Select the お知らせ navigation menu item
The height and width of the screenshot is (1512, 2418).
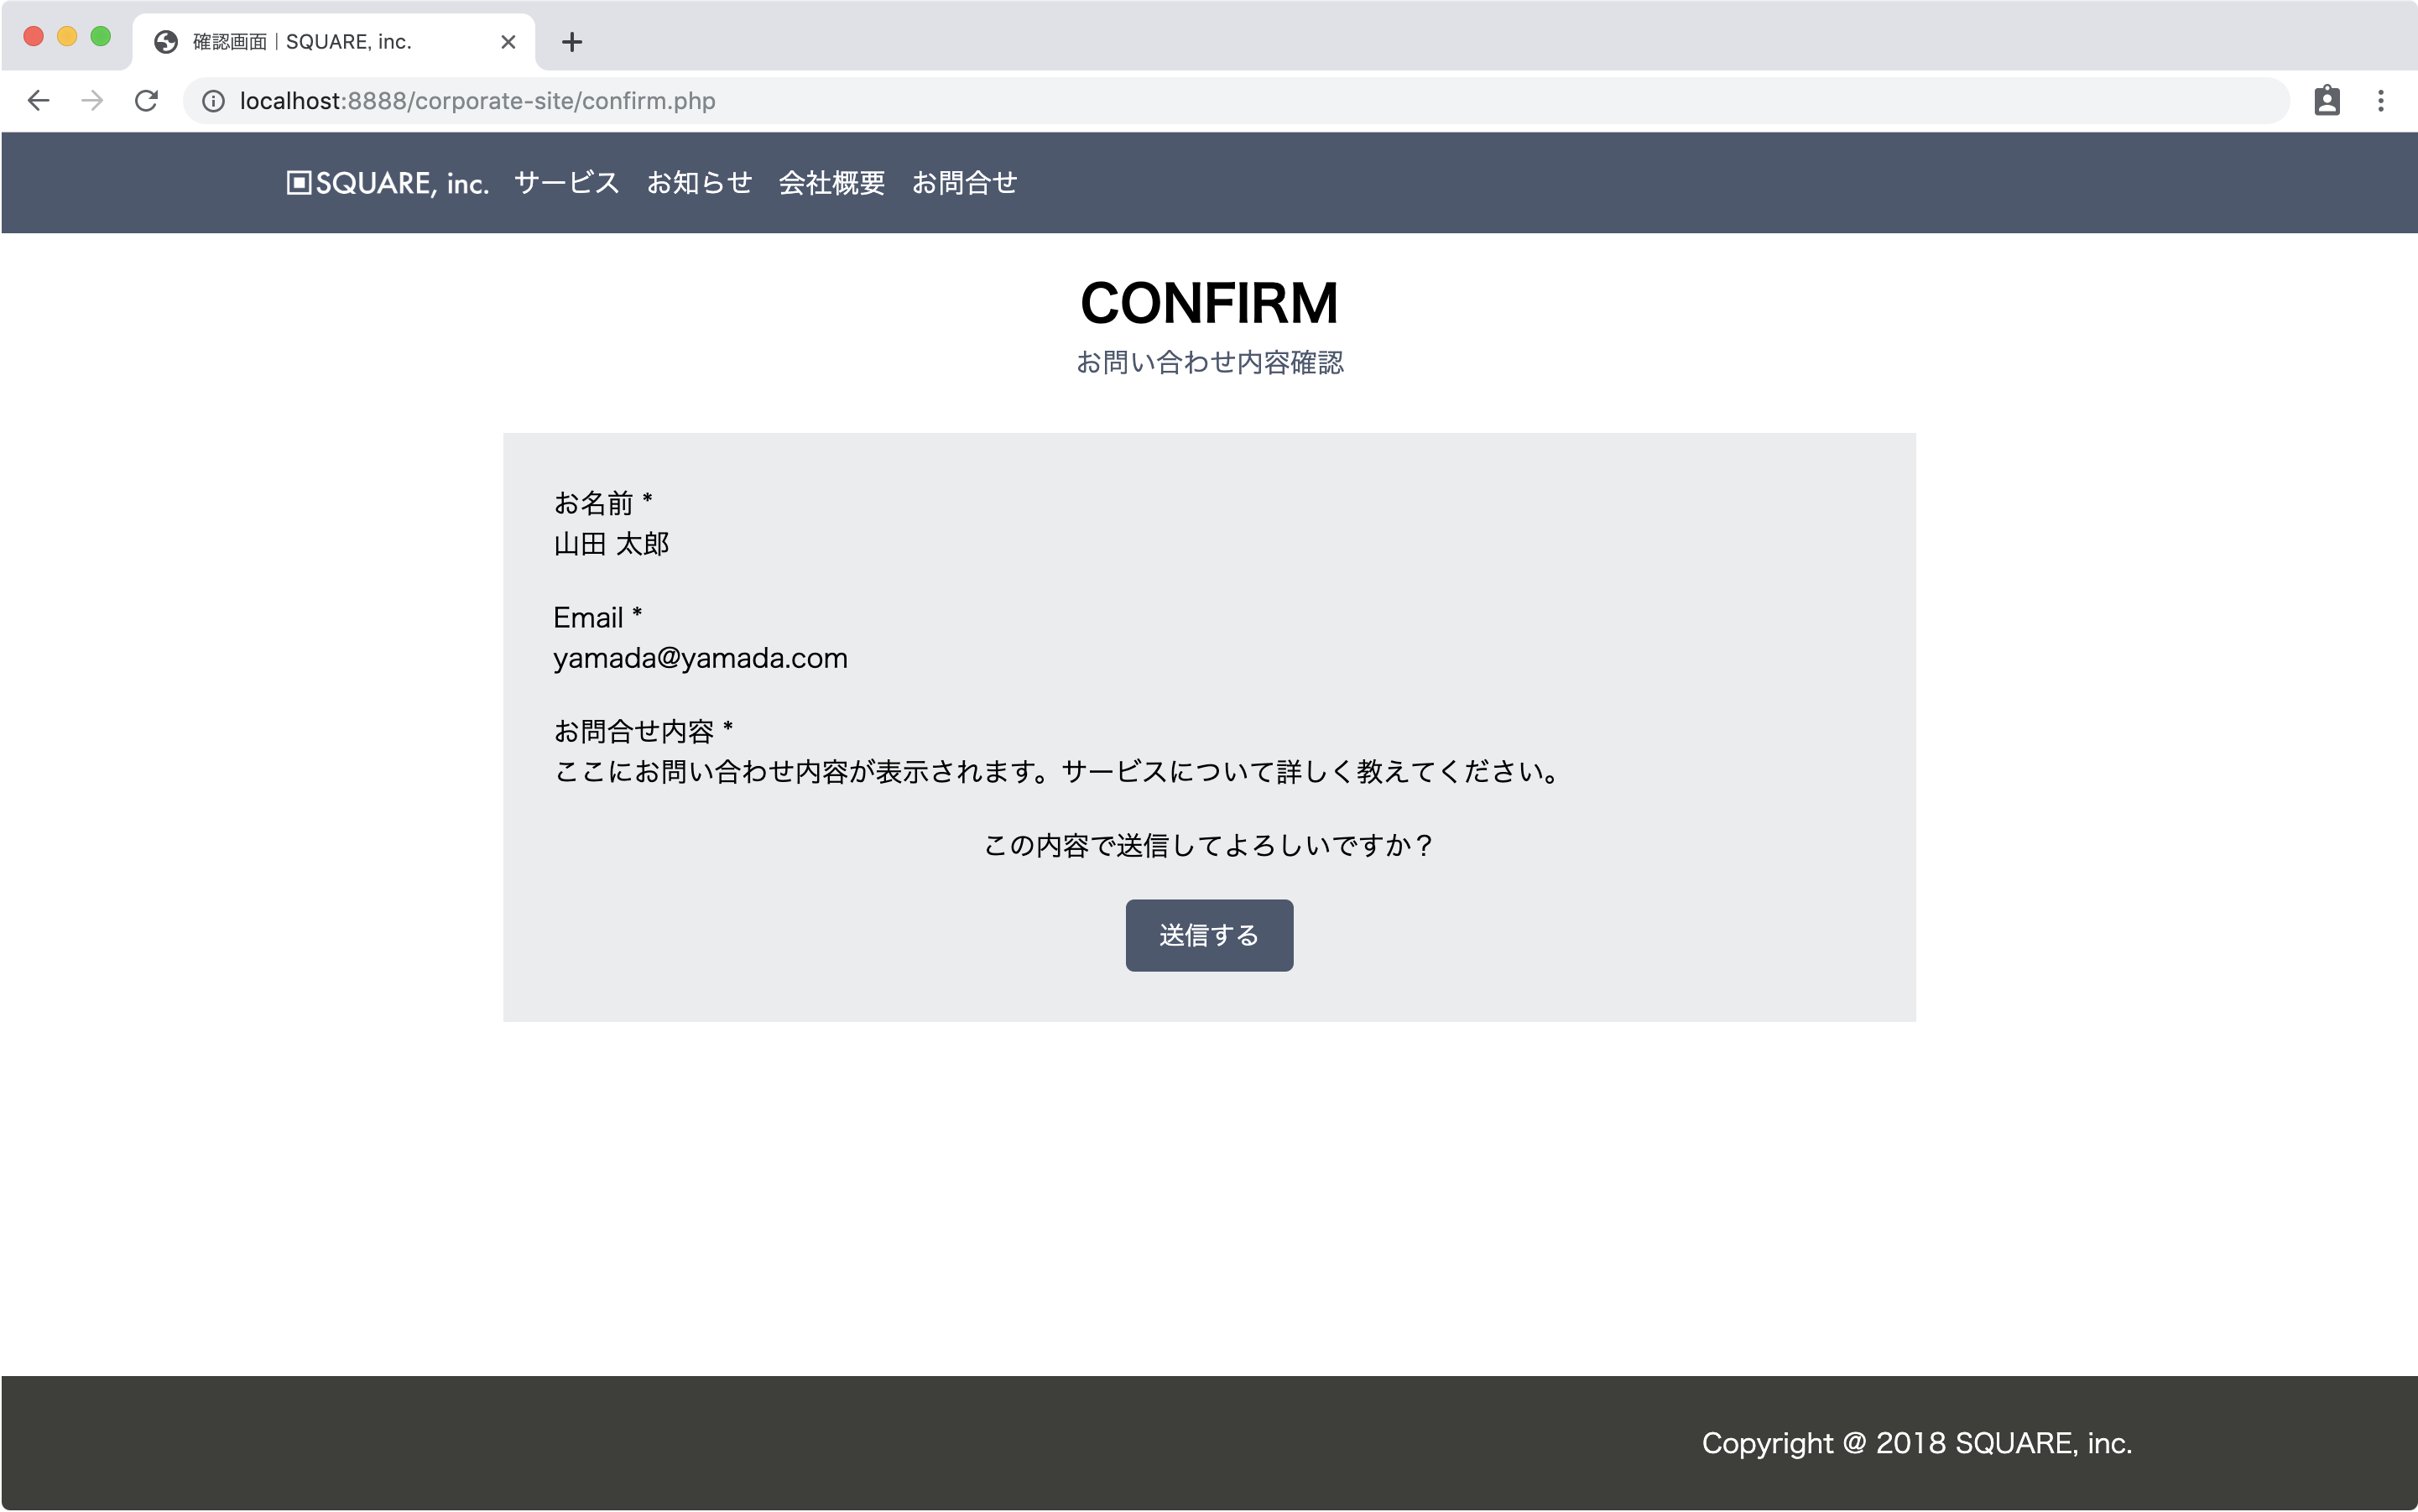click(x=699, y=183)
